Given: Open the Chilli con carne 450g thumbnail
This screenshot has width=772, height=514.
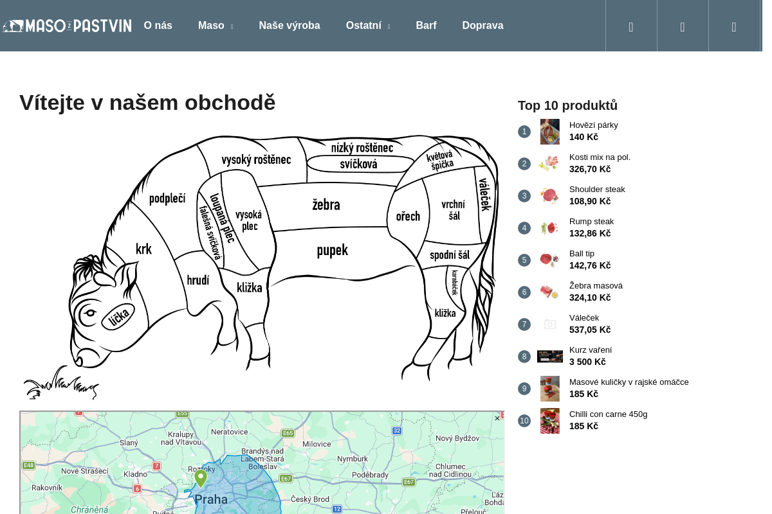Looking at the screenshot, I should click(550, 421).
